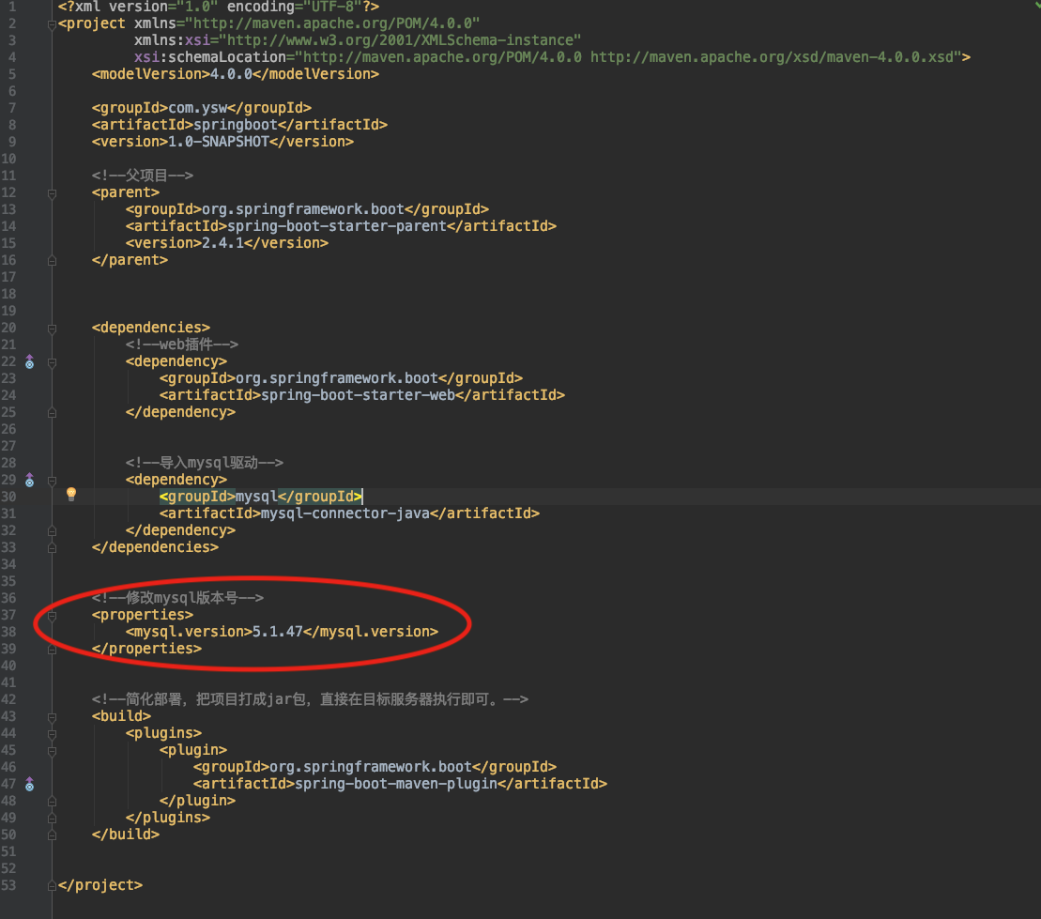Click the <version>2.4.1 line
This screenshot has width=1041, height=919.
click(x=227, y=243)
